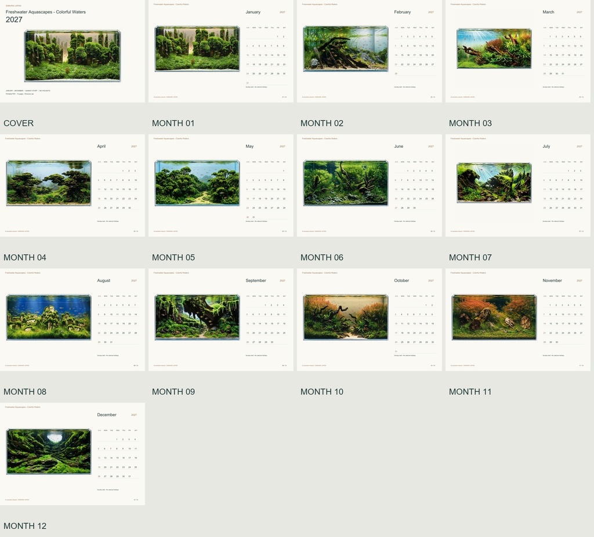
Task: Click the large '2027' on the cover
Action: pyautogui.click(x=14, y=20)
